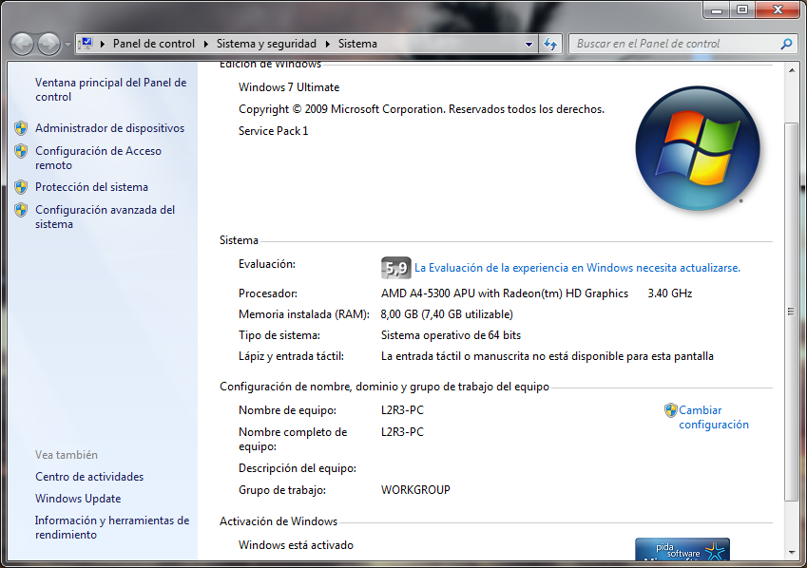Click shield icon beside Configuración avanzada del sistema
The image size is (807, 568).
(21, 209)
